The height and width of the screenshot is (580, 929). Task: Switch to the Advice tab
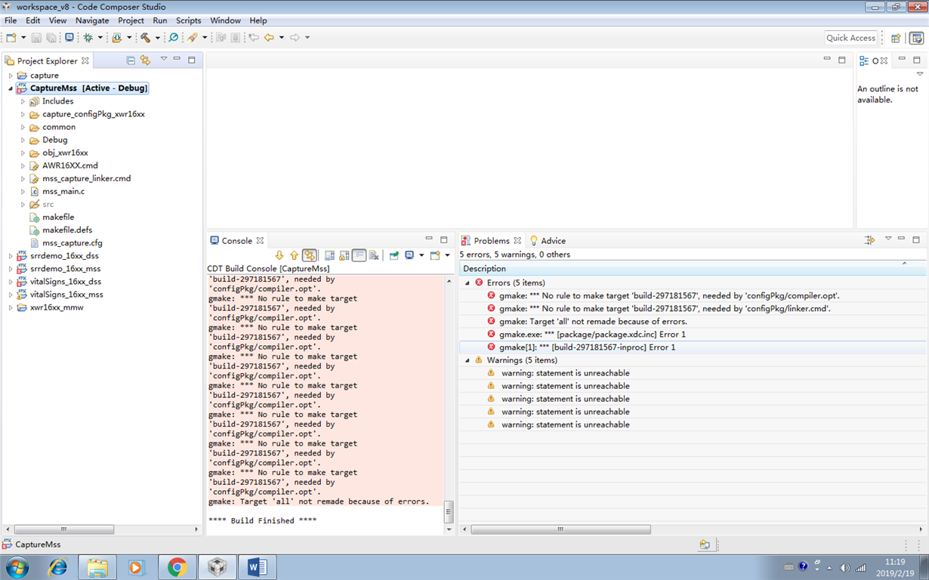coord(548,241)
